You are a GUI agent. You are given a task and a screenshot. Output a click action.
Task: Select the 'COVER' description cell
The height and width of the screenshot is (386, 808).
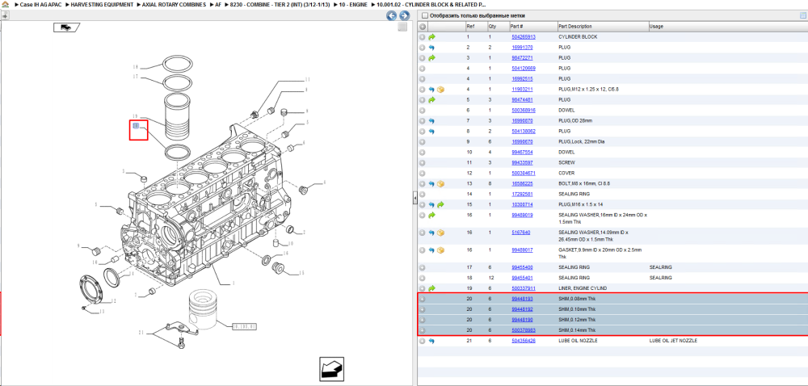point(566,174)
